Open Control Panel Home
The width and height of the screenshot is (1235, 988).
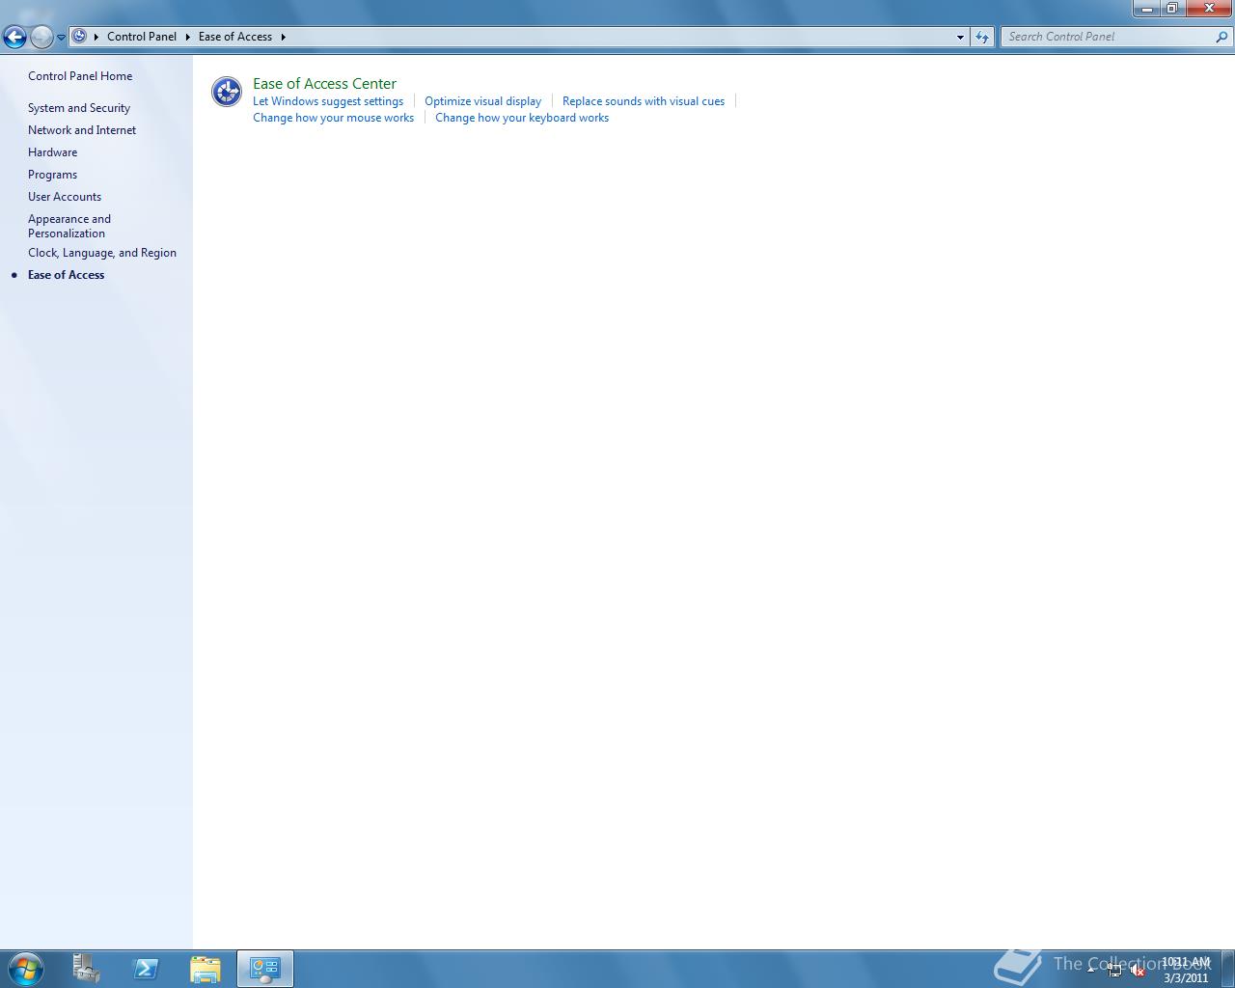pyautogui.click(x=80, y=76)
